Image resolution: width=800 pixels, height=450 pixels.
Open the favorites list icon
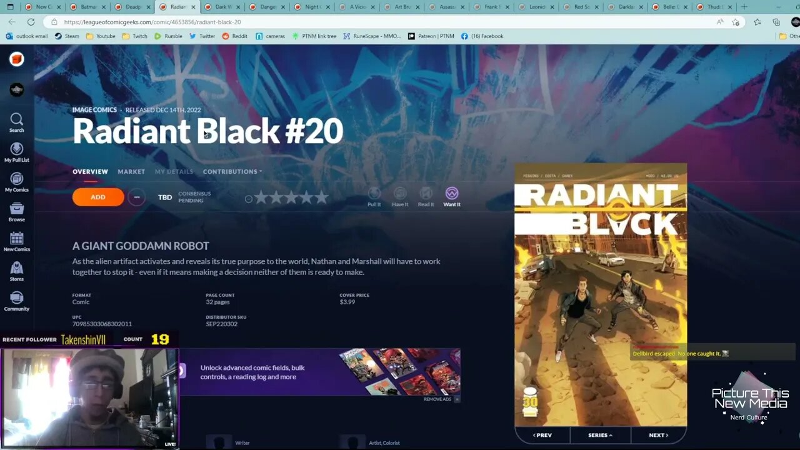tap(757, 22)
